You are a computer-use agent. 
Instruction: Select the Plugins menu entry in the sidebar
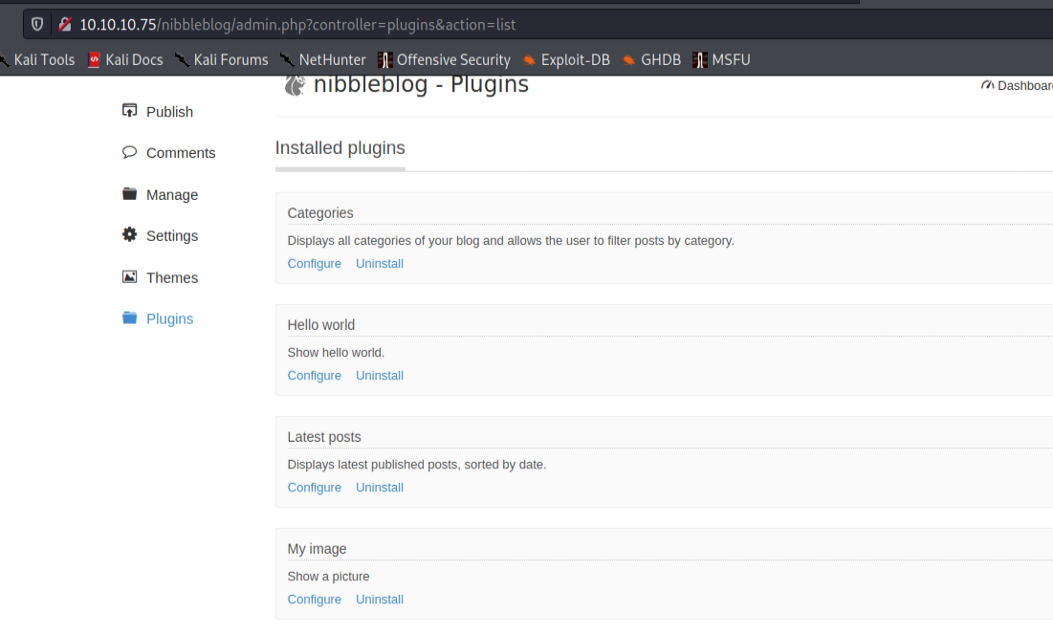click(x=169, y=317)
